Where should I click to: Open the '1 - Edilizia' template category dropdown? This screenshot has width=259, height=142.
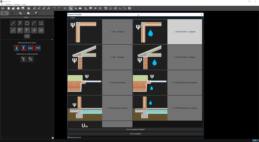pos(135,17)
